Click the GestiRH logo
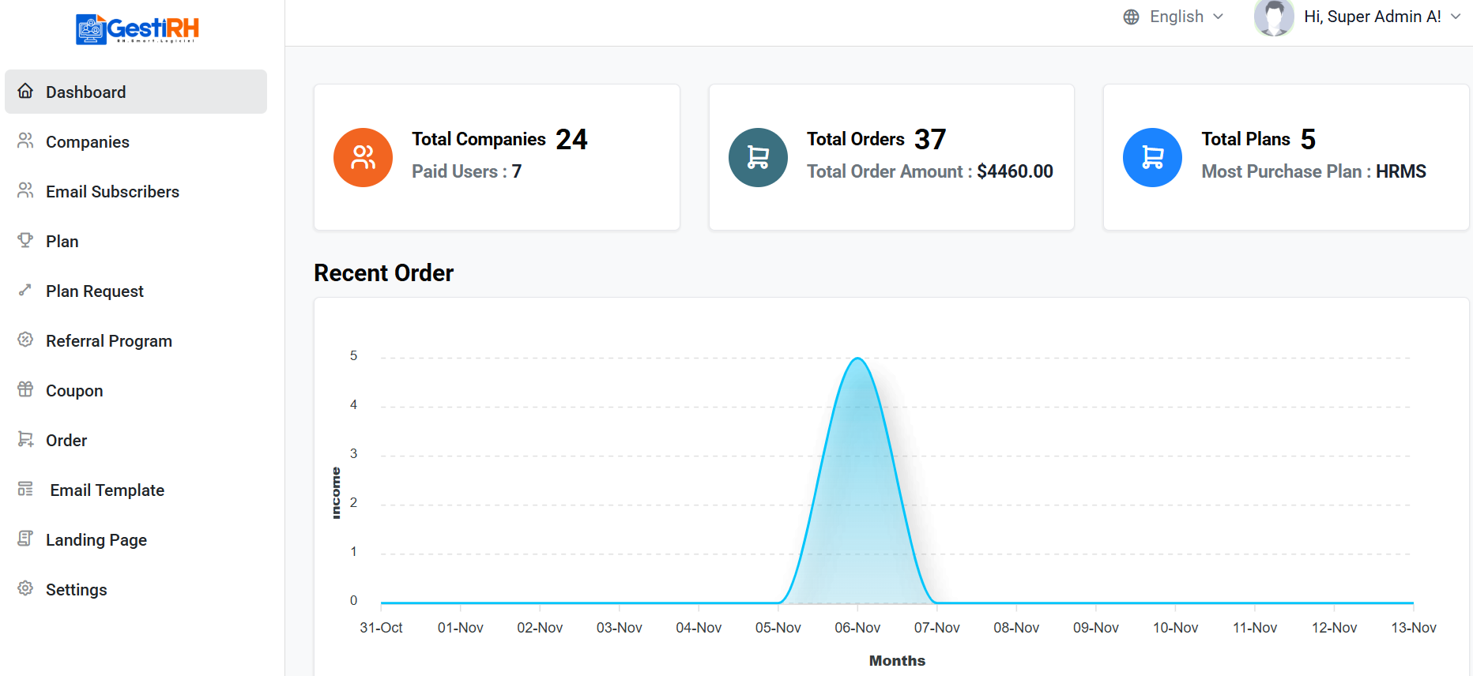 (138, 29)
